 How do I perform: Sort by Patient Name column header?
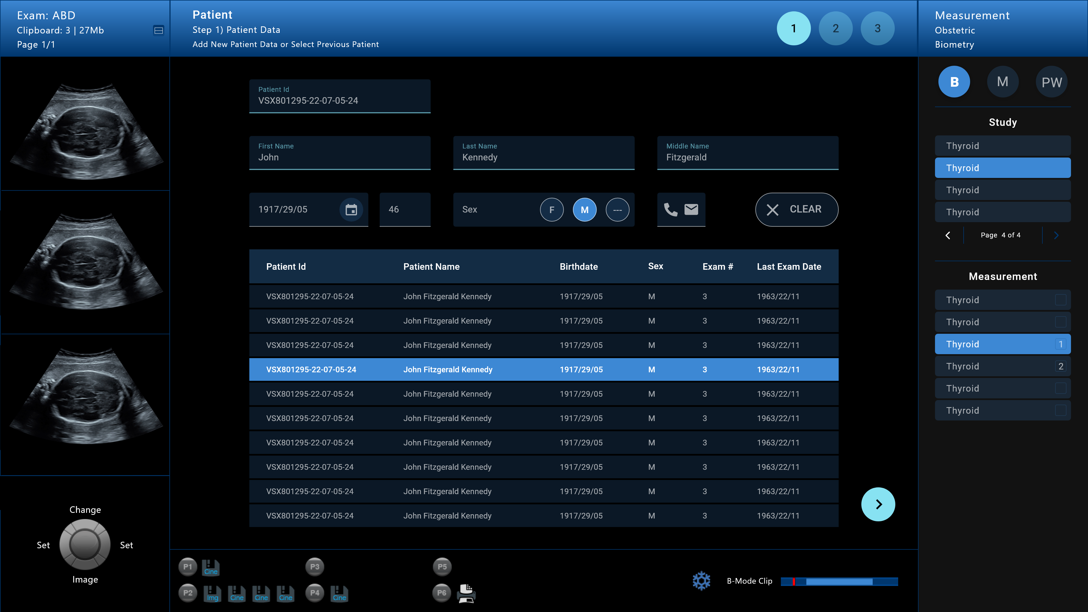point(431,267)
